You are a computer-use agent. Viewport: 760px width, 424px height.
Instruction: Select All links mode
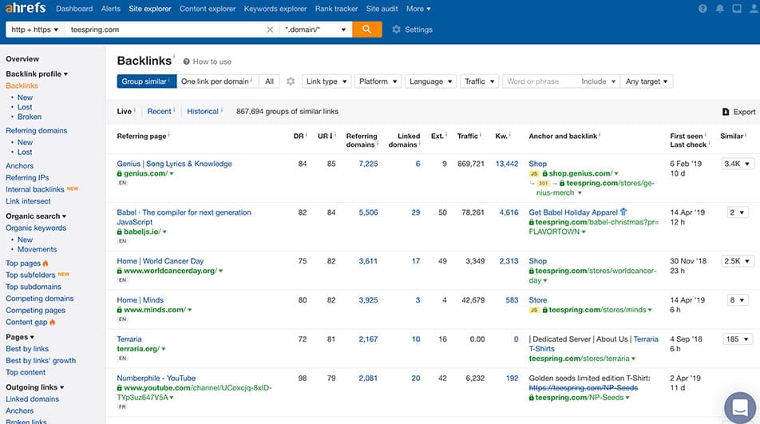tap(270, 81)
